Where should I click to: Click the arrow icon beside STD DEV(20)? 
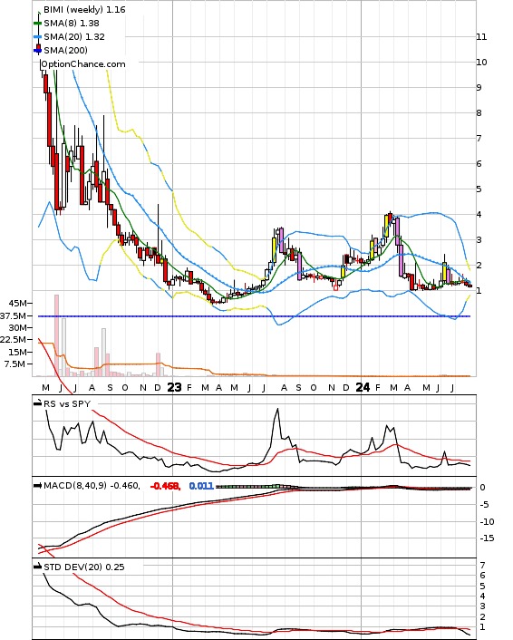(x=37, y=567)
